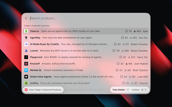Click maker name Josh Pigford
This screenshot has height=107, width=172.
click(141, 64)
